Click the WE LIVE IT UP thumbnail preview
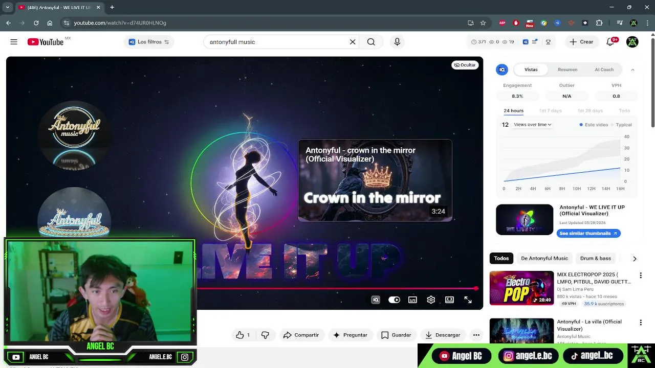Image resolution: width=655 pixels, height=368 pixels. click(525, 220)
